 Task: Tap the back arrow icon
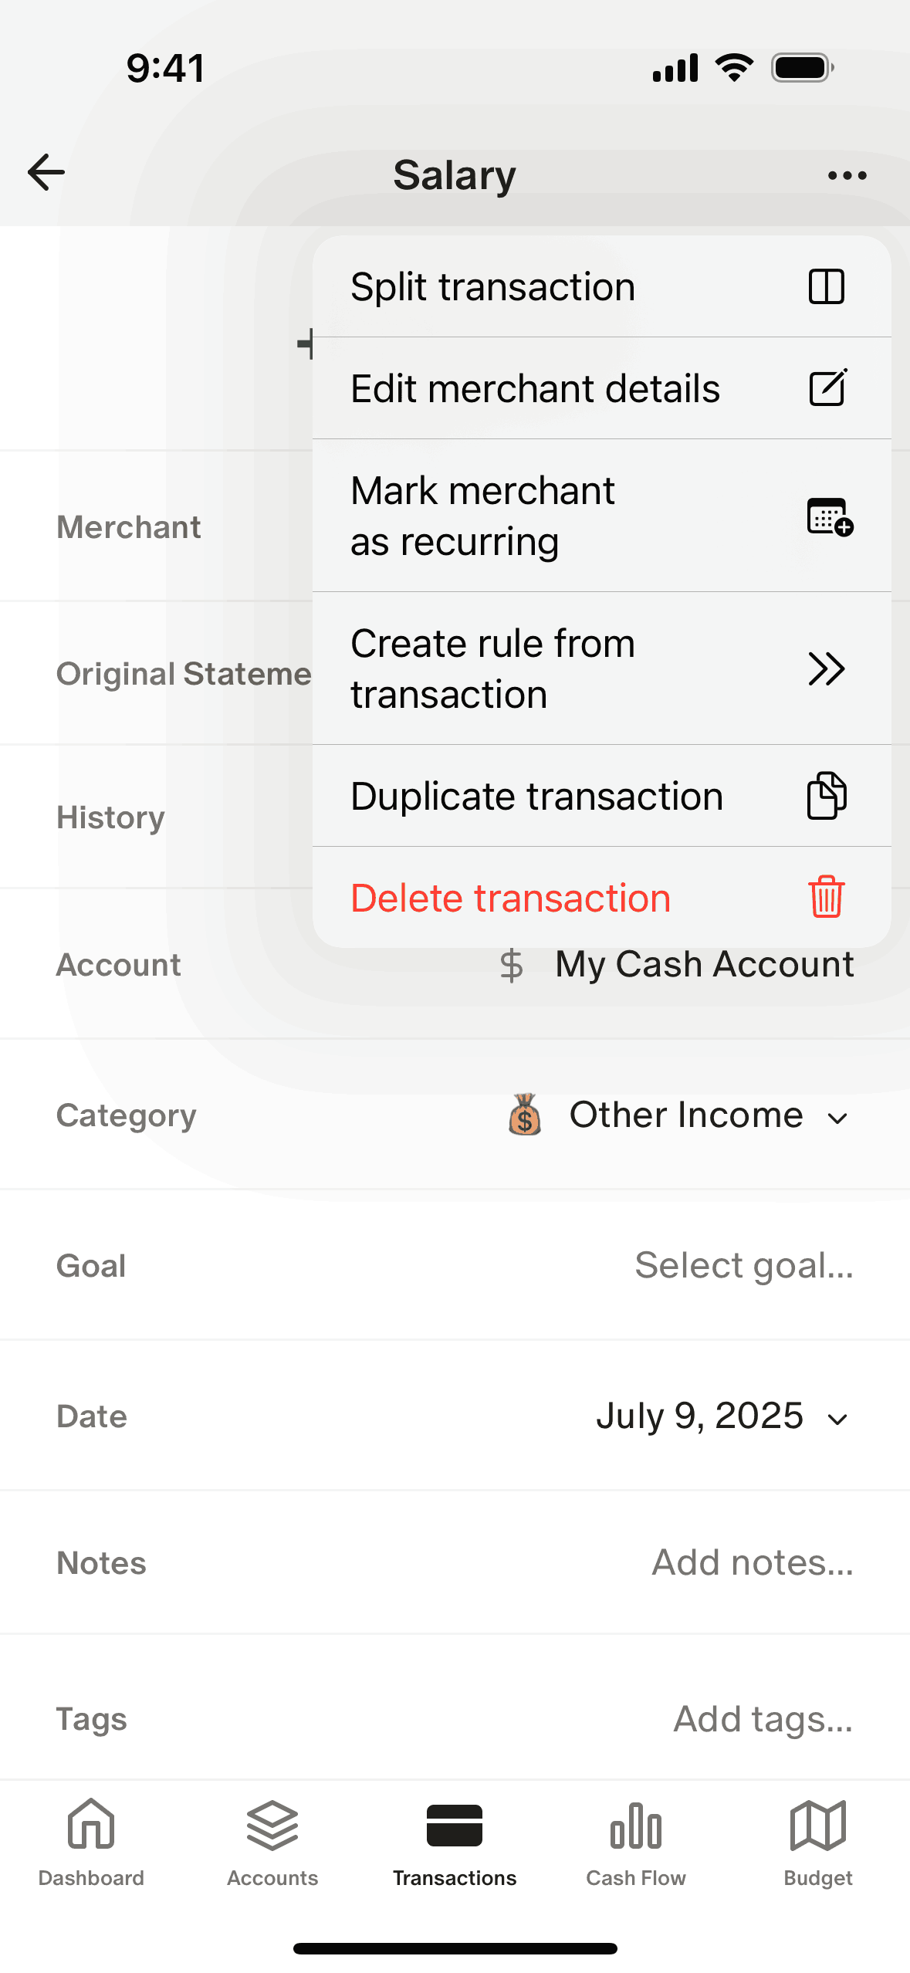point(46,172)
